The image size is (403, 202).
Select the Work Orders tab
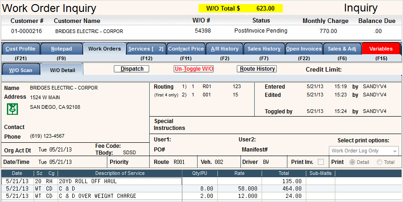[105, 49]
